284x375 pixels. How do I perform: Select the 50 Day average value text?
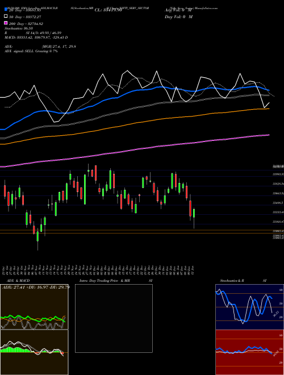pos(25,17)
